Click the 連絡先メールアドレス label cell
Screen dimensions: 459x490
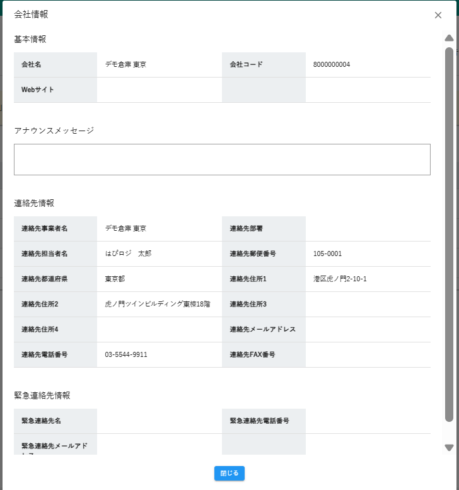pos(263,329)
